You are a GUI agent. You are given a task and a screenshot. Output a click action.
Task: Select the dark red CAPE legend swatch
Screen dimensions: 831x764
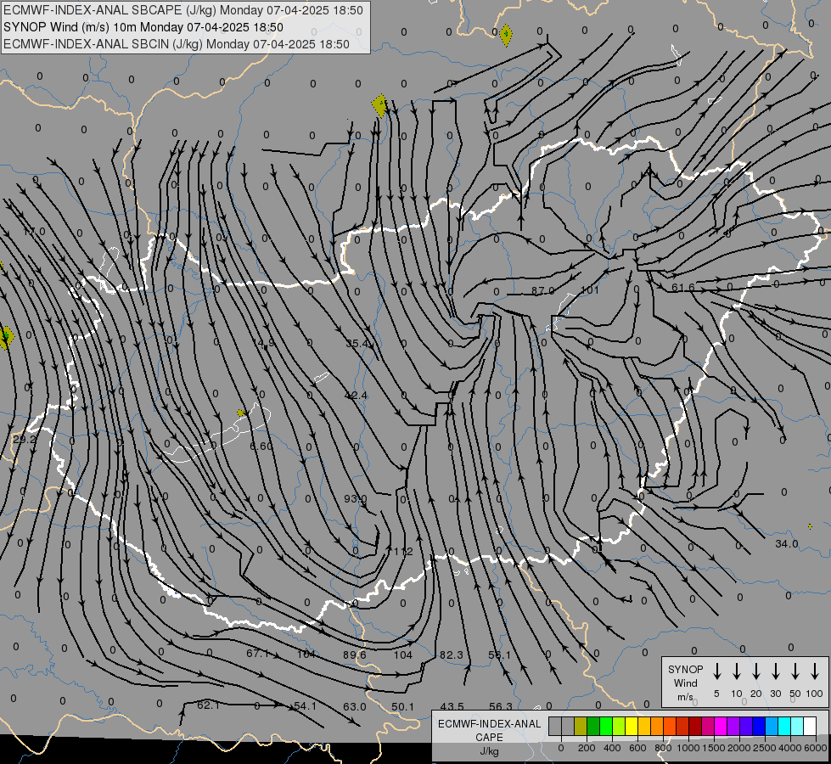click(695, 727)
